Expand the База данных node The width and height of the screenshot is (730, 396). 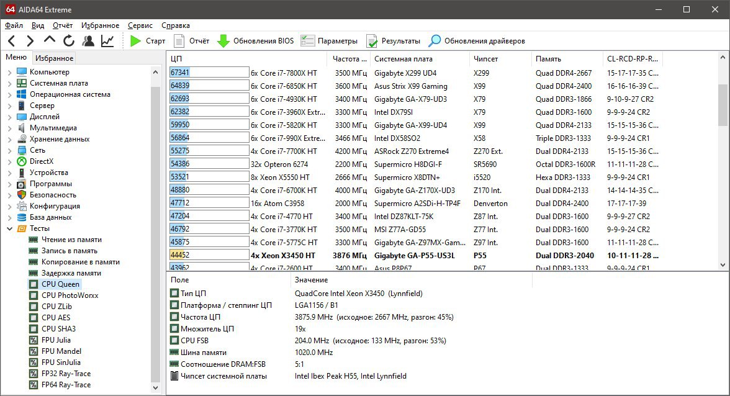(10, 217)
